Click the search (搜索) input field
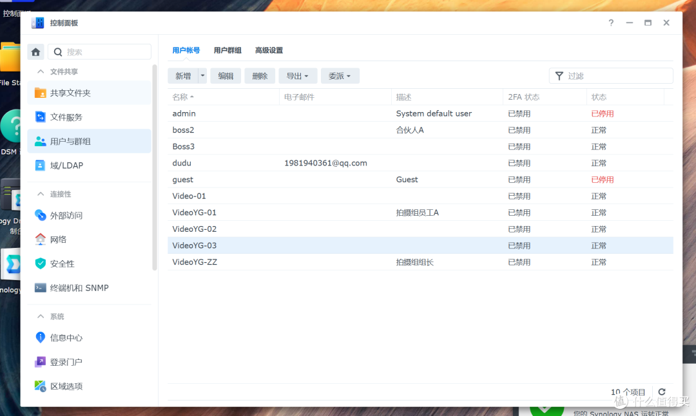The width and height of the screenshot is (696, 416). (x=99, y=52)
